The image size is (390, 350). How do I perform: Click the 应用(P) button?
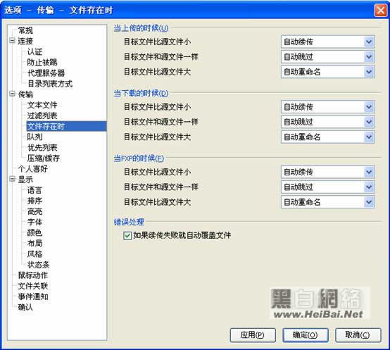point(253,335)
